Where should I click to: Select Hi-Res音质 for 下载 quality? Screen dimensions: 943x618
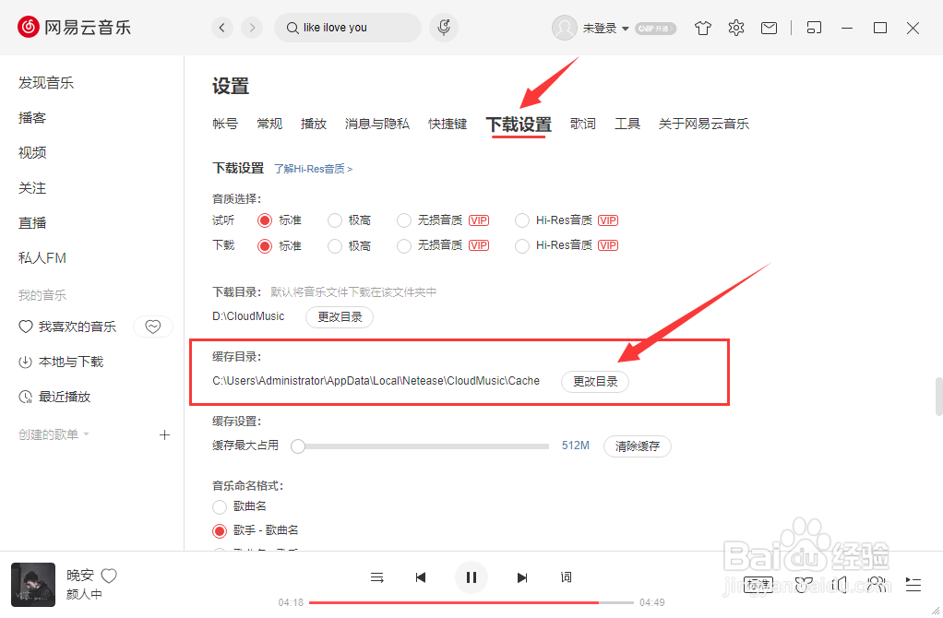coord(522,246)
